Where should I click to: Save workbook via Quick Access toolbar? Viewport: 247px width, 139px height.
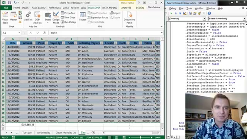10,3
